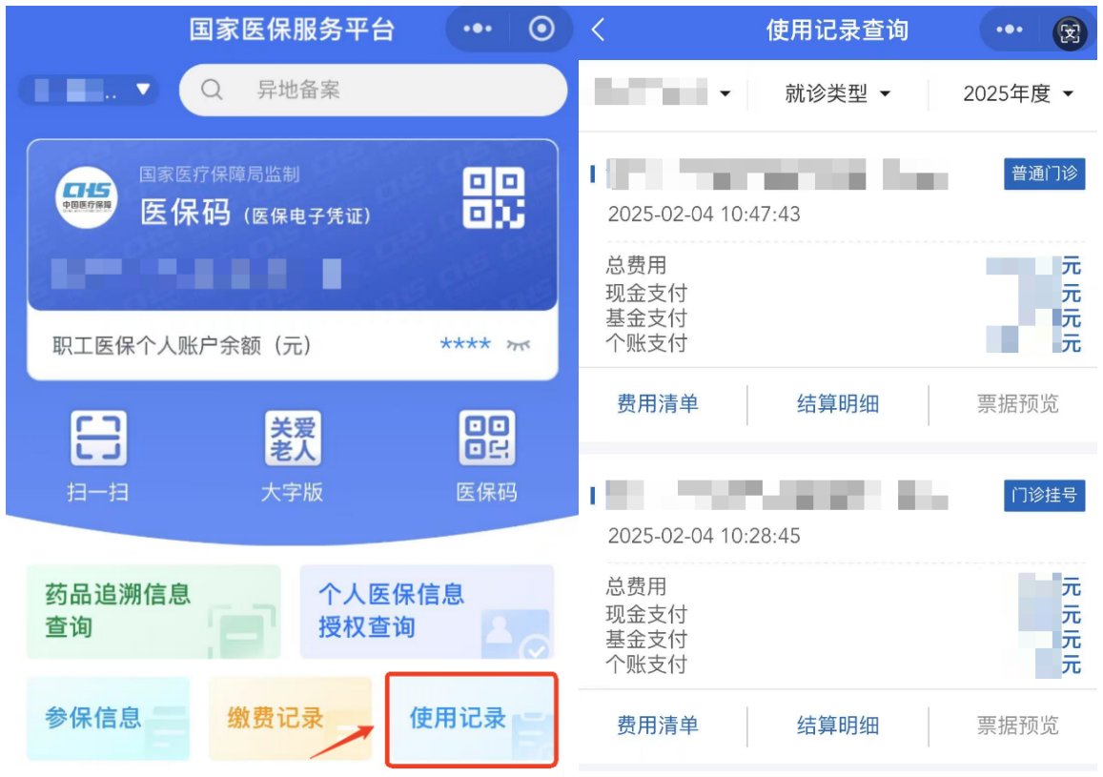Go back using the left arrow on 使用记录查询
The image size is (1103, 777).
(x=598, y=30)
